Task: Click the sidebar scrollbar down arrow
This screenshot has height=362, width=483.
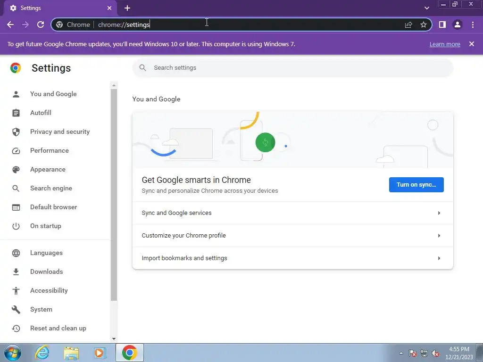Action: coord(114,339)
